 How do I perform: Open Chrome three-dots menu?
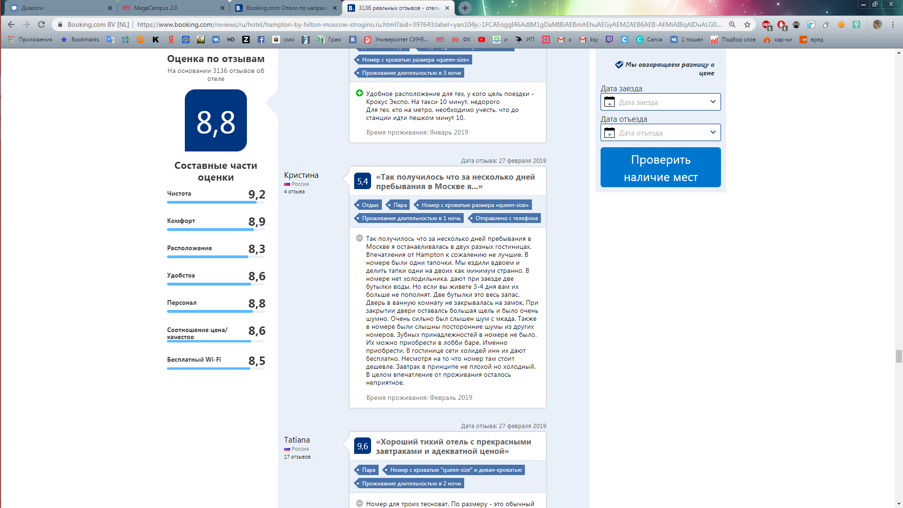click(893, 24)
